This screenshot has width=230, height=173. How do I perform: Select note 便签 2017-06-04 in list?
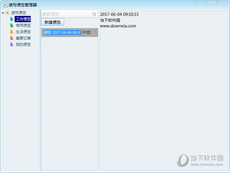coord(69,33)
